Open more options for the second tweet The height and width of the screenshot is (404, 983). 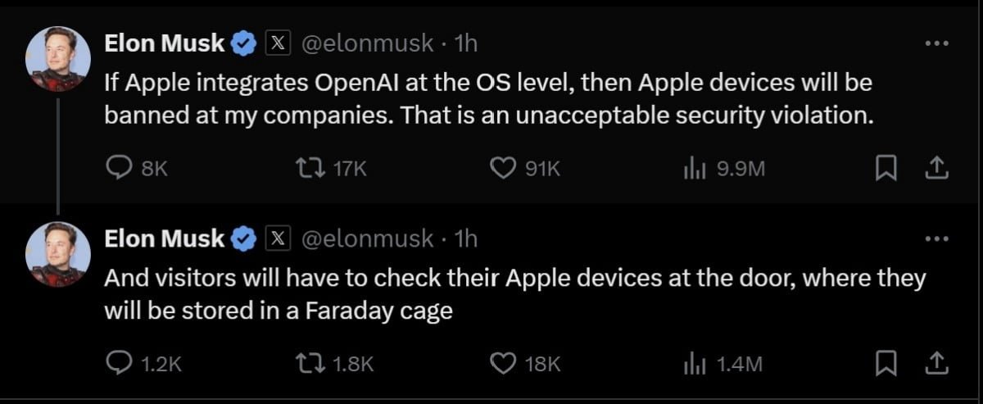click(x=936, y=238)
